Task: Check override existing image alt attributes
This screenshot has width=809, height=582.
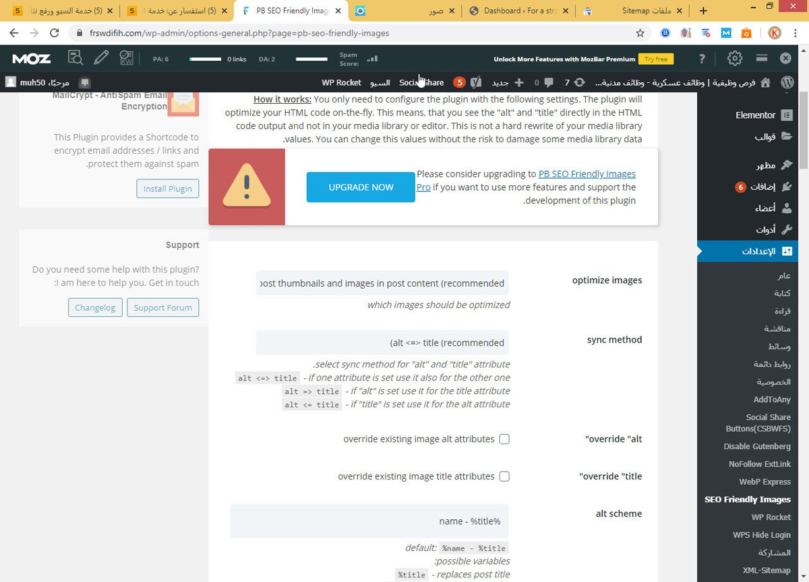Action: (x=504, y=439)
